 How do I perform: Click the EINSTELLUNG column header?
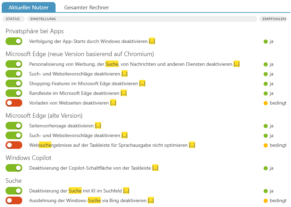pos(142,19)
